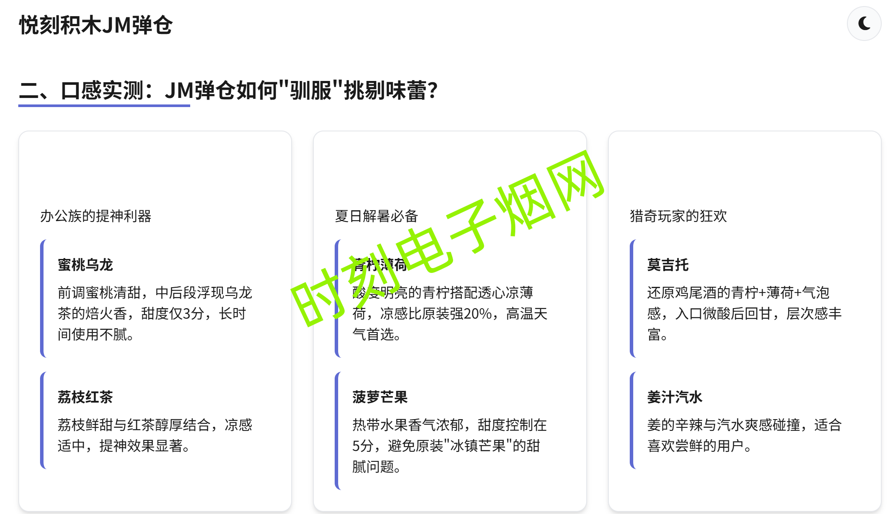Click the 莫吉托 flavor heading
The width and height of the screenshot is (890, 514).
click(x=668, y=265)
